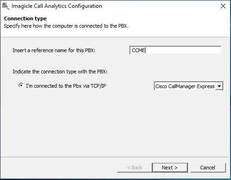Click "Insert a reference name for this PBX" label
The image size is (231, 180).
[x=54, y=50]
